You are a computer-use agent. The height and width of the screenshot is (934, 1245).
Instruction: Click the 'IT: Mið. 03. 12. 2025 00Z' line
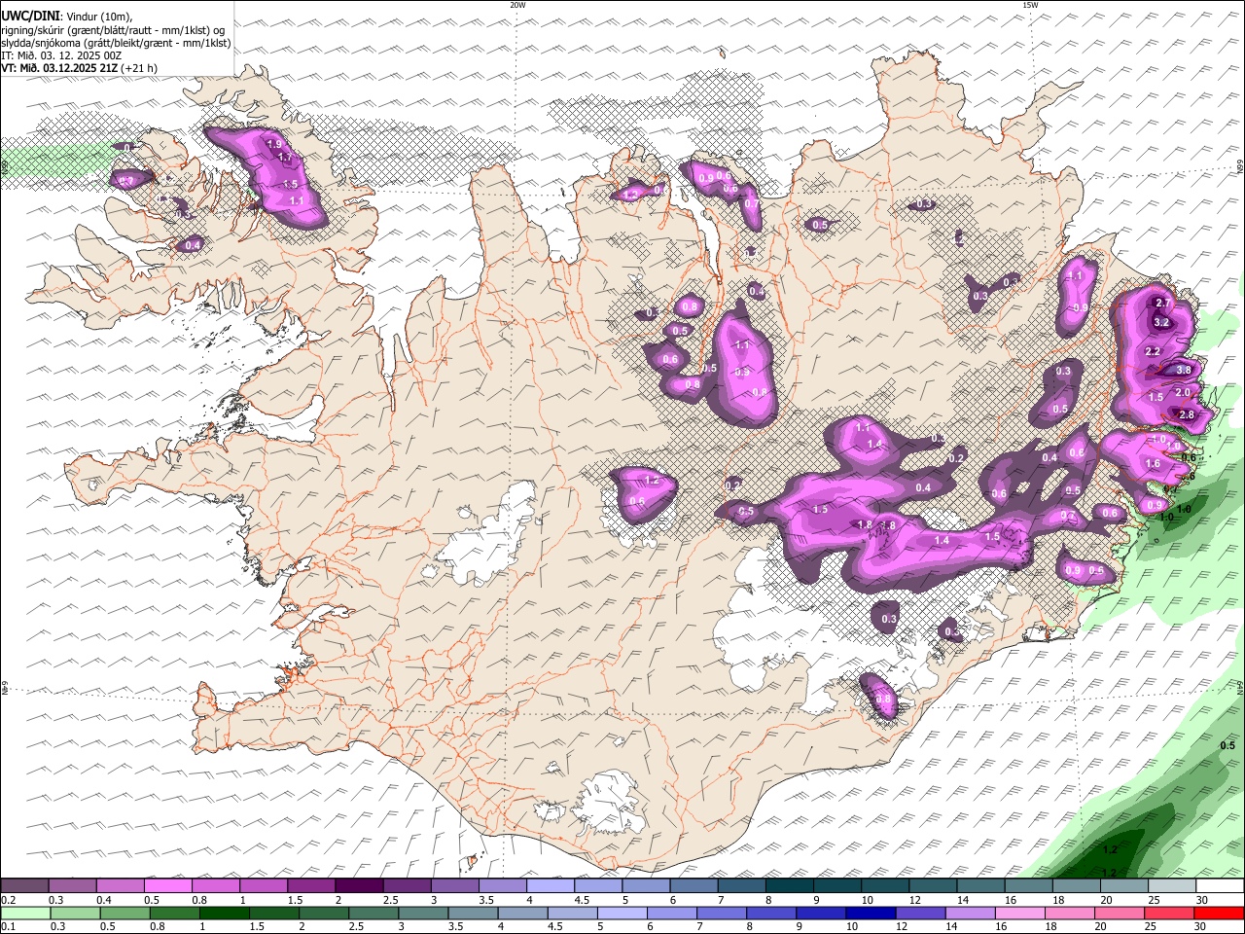[61, 55]
